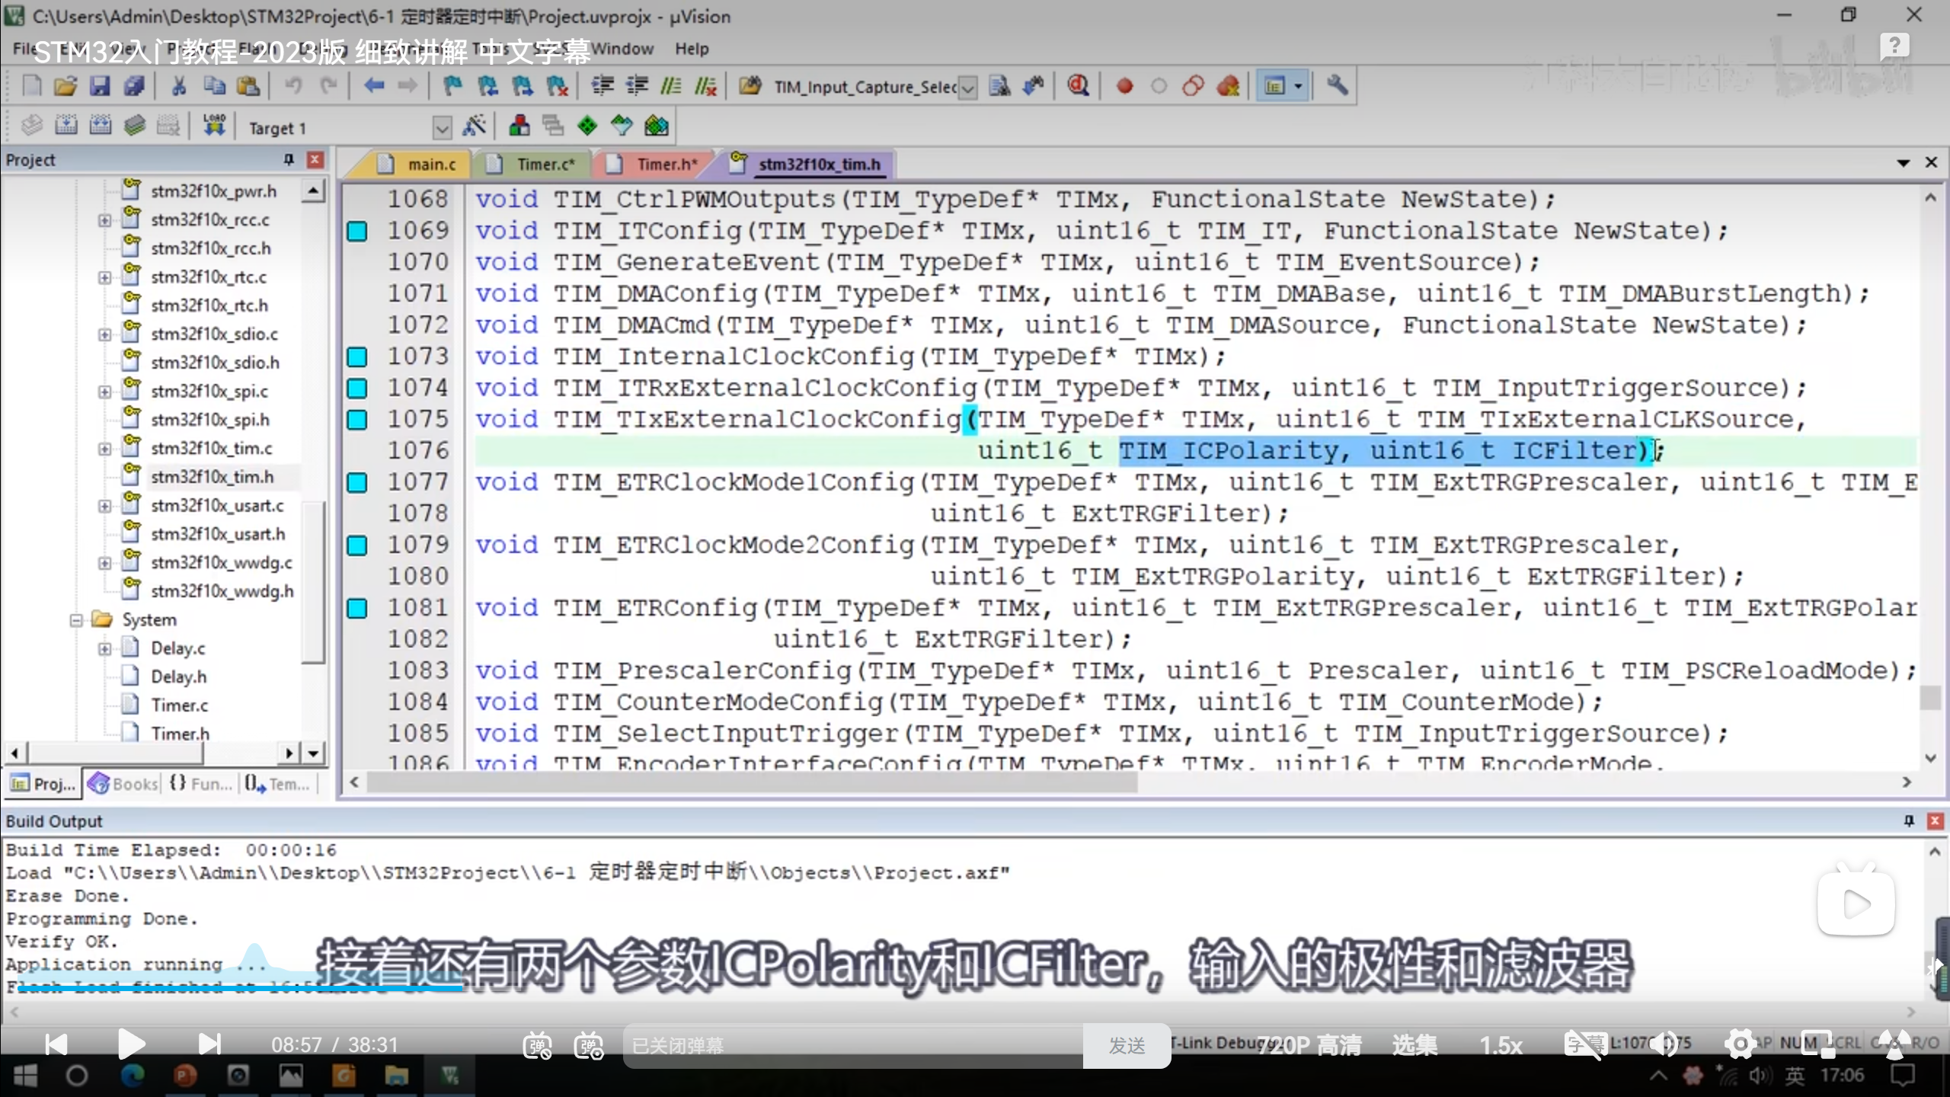Collapse the System folder in project tree

tap(76, 620)
